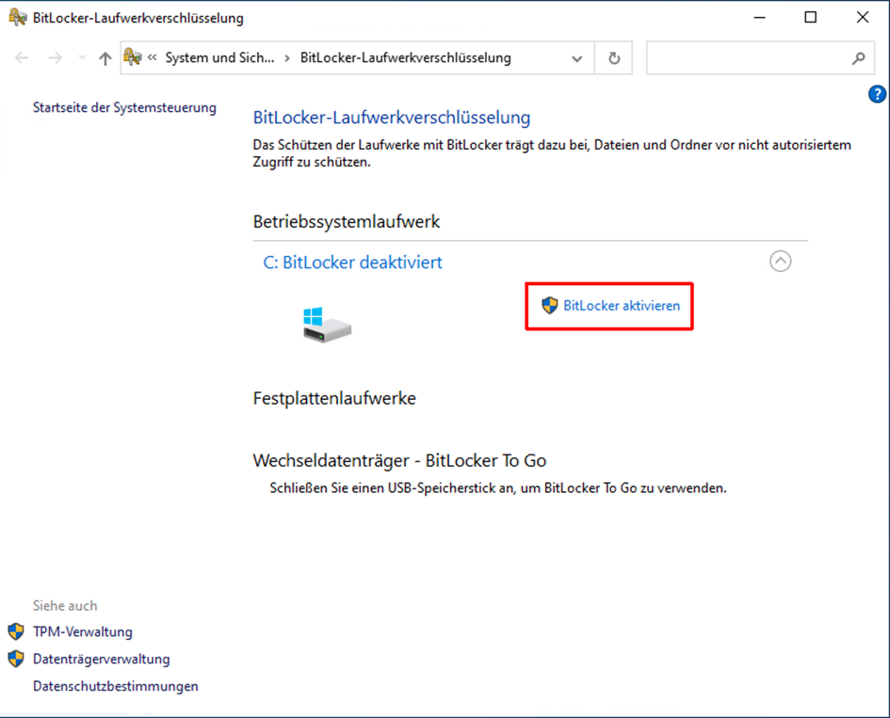Maximize the BitLocker window

click(x=811, y=18)
